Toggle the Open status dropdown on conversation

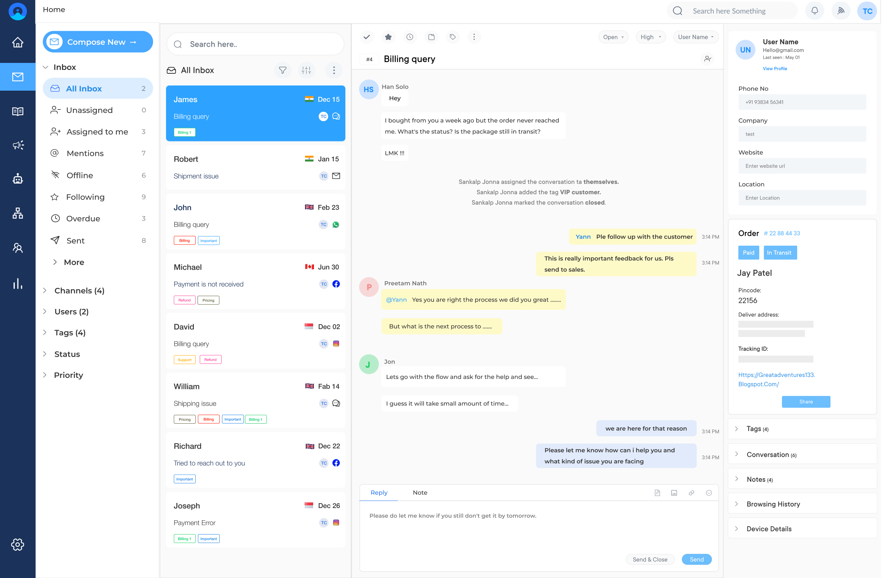pos(613,37)
